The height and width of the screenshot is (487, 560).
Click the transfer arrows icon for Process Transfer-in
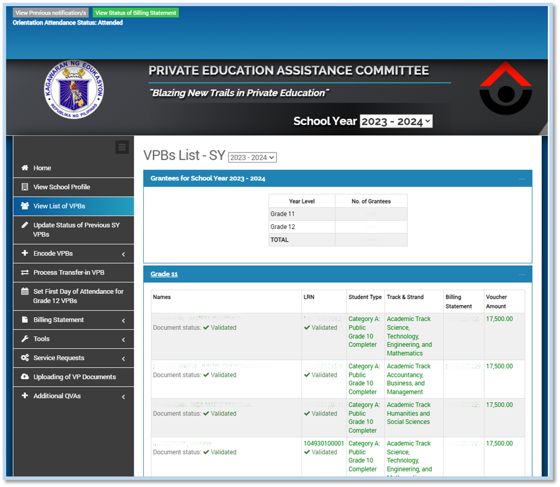coord(25,272)
